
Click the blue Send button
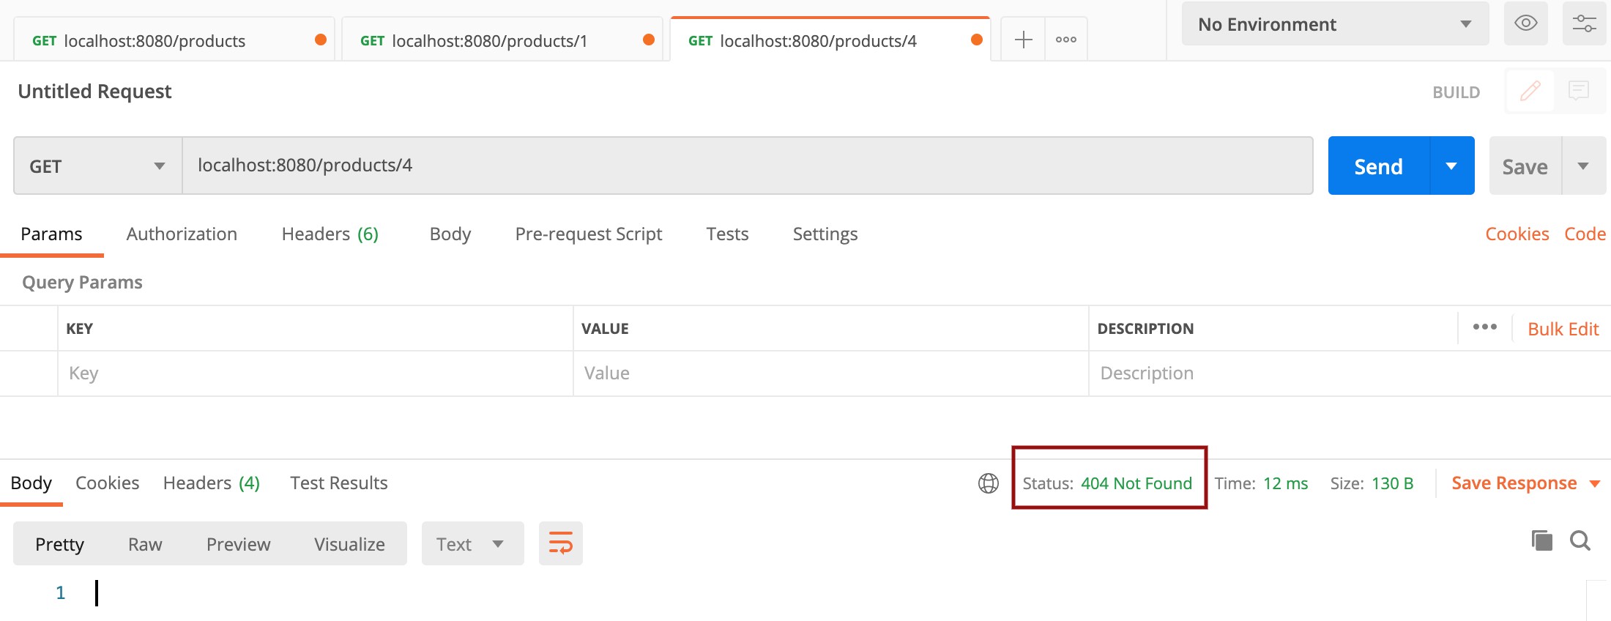pos(1378,166)
